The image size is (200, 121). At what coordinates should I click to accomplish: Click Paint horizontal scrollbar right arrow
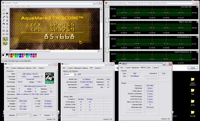click(99, 51)
